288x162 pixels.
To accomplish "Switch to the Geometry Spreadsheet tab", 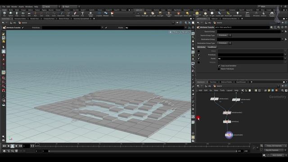I will pos(81,18).
